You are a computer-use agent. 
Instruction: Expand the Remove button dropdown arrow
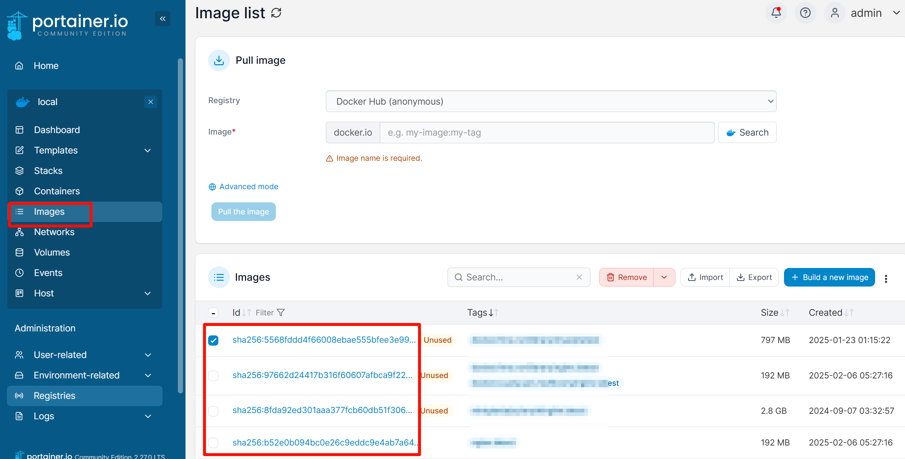pyautogui.click(x=664, y=277)
